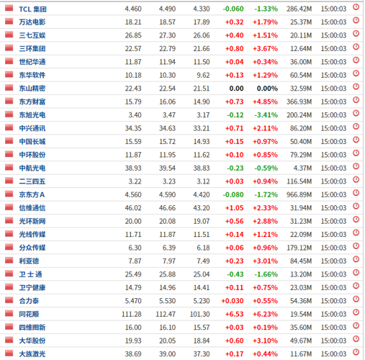
Task: Open the 东华软件 stock link
Action: pos(32,76)
